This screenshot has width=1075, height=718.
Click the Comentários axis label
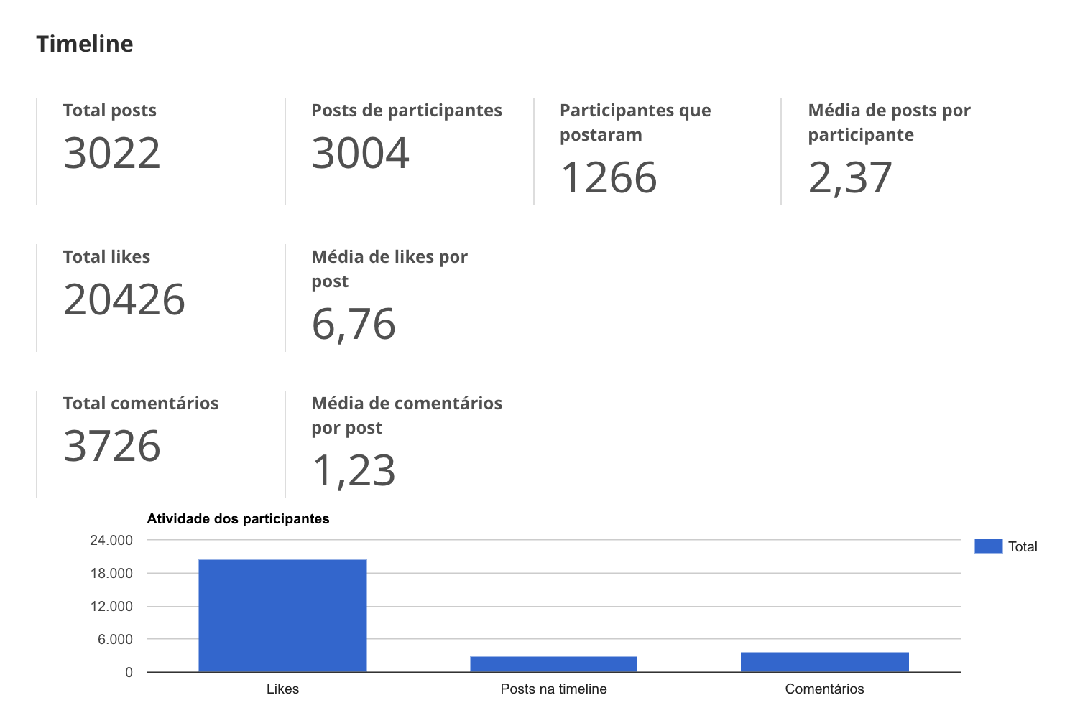coord(824,689)
